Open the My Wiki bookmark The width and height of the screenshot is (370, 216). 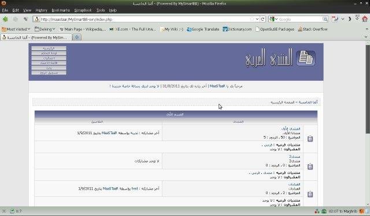[172, 29]
